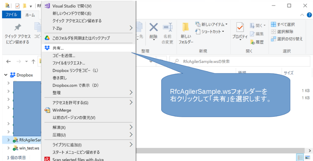Switch to details view icon
This screenshot has width=313, height=161.
click(x=300, y=158)
